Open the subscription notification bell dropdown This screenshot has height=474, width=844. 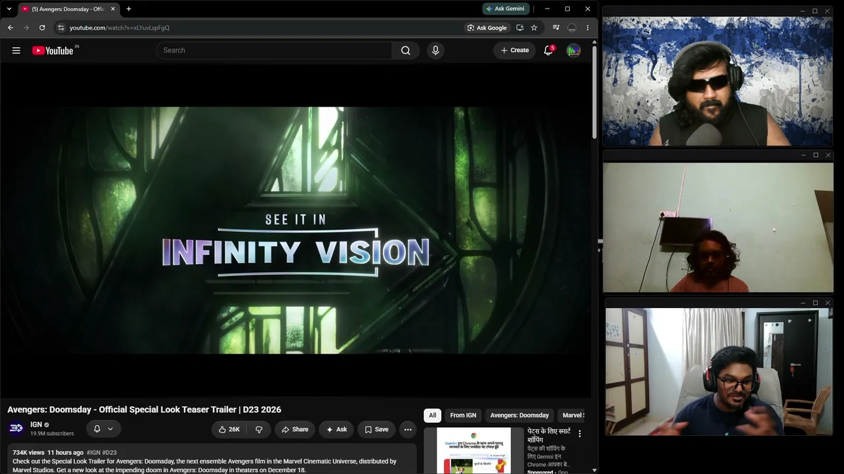tap(104, 429)
